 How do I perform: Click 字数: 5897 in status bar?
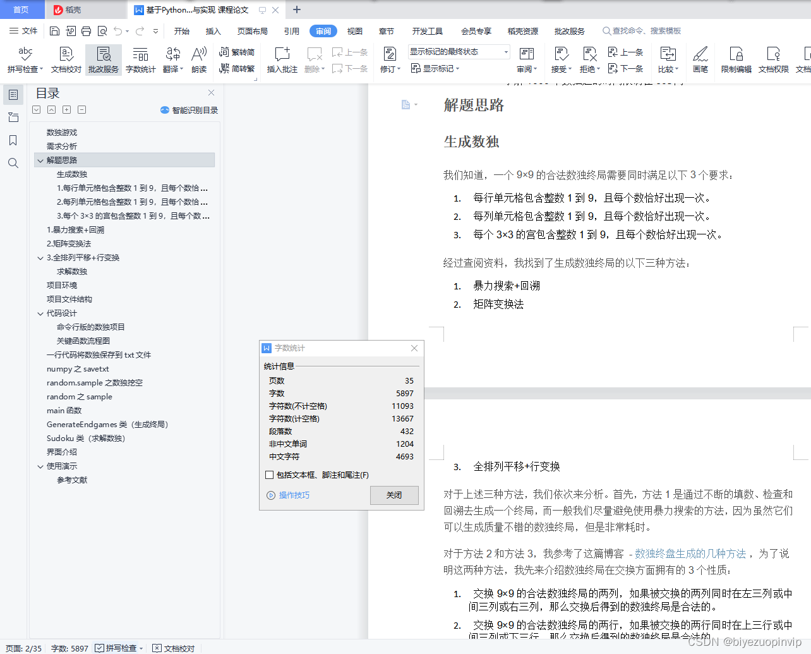click(x=69, y=648)
